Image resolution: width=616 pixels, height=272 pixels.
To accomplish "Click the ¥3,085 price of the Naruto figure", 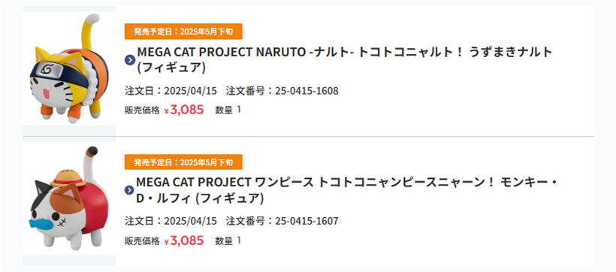I will tap(184, 110).
